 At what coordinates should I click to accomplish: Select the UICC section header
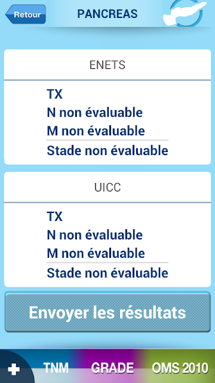click(107, 187)
